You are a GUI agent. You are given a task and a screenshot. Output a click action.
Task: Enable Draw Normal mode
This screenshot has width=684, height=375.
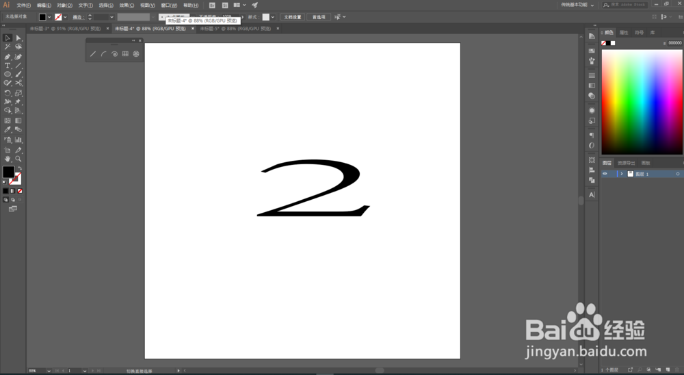(5, 200)
